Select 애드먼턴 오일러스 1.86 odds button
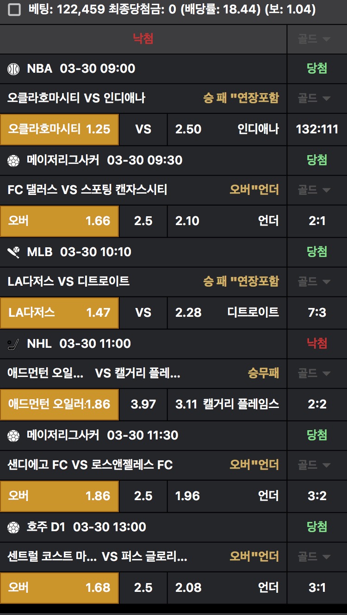 [59, 404]
